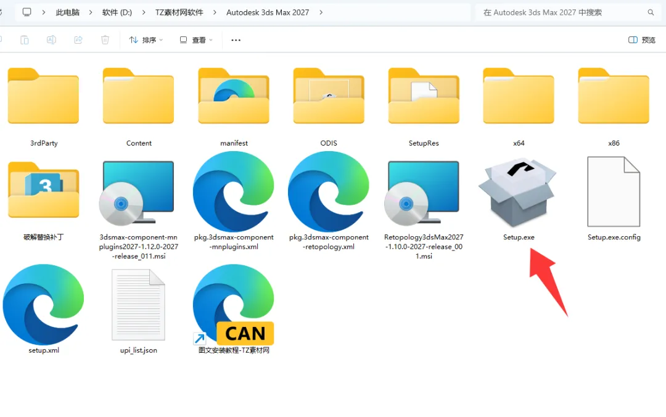The width and height of the screenshot is (666, 417).
Task: Click the share toolbar icon
Action: 78,39
